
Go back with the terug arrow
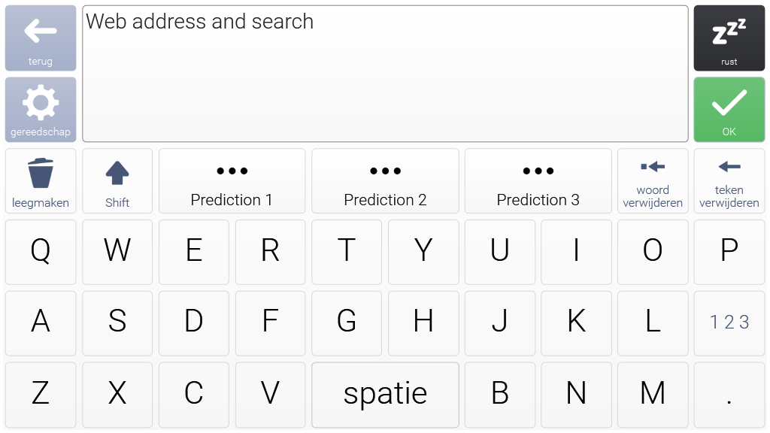point(41,38)
